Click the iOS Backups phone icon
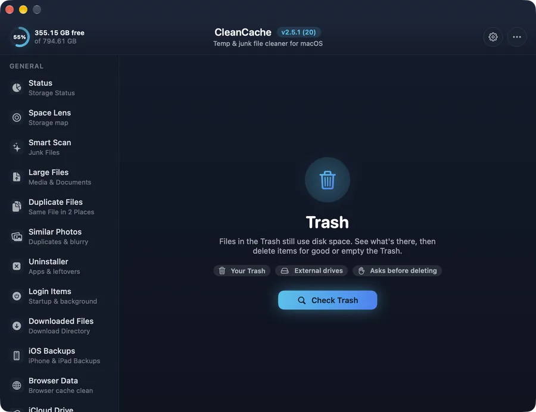Viewport: 536px width, 412px height. click(17, 355)
